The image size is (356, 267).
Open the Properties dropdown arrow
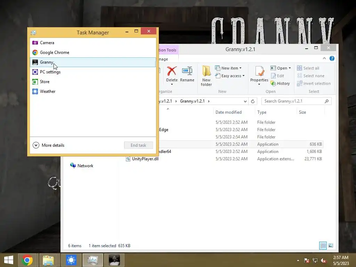(x=259, y=84)
